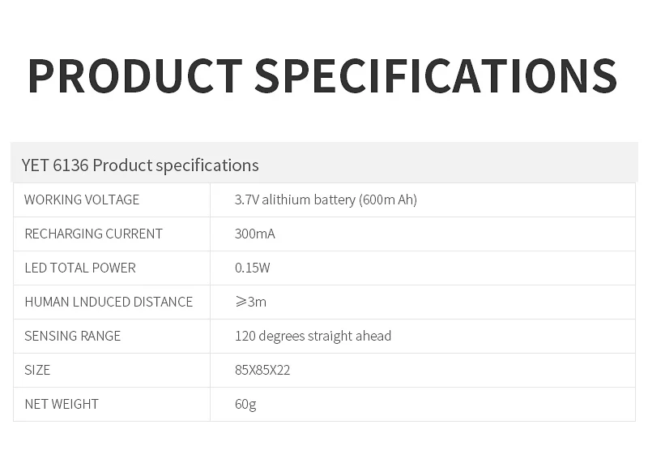The image size is (648, 472).
Task: Click the word PRODUCT in the large title
Action: (135, 76)
